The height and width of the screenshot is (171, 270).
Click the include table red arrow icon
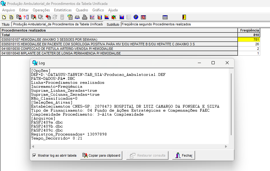pyautogui.click(x=48, y=17)
